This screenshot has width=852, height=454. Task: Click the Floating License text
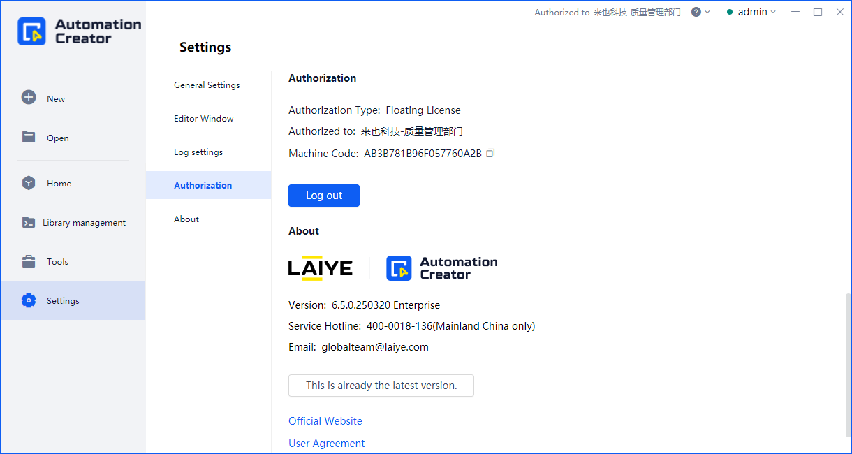(x=423, y=110)
